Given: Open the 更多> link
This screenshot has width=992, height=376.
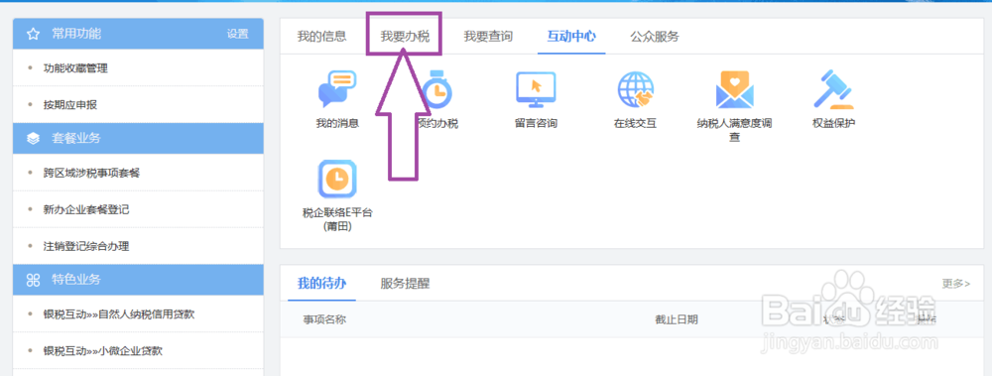Looking at the screenshot, I should pos(956,284).
